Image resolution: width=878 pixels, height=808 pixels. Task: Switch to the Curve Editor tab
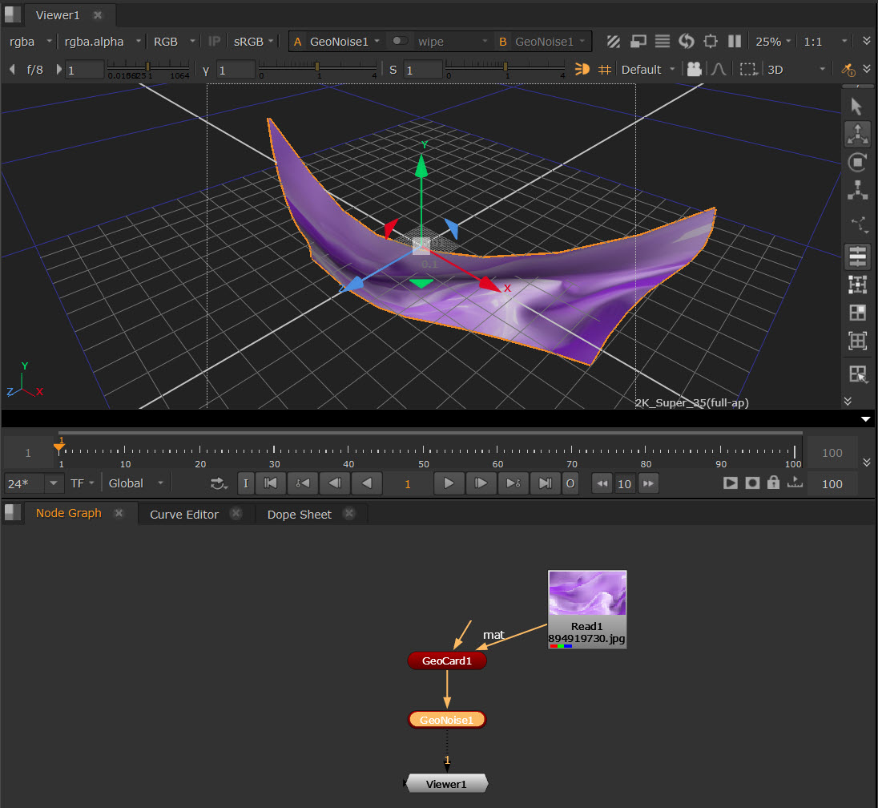coord(184,515)
